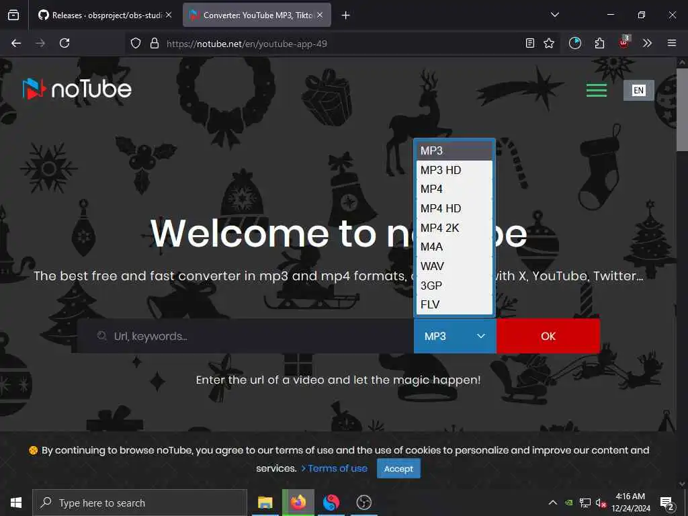Viewport: 688px width, 516px height.
Task: Open the Extensions puzzle icon
Action: tap(599, 43)
